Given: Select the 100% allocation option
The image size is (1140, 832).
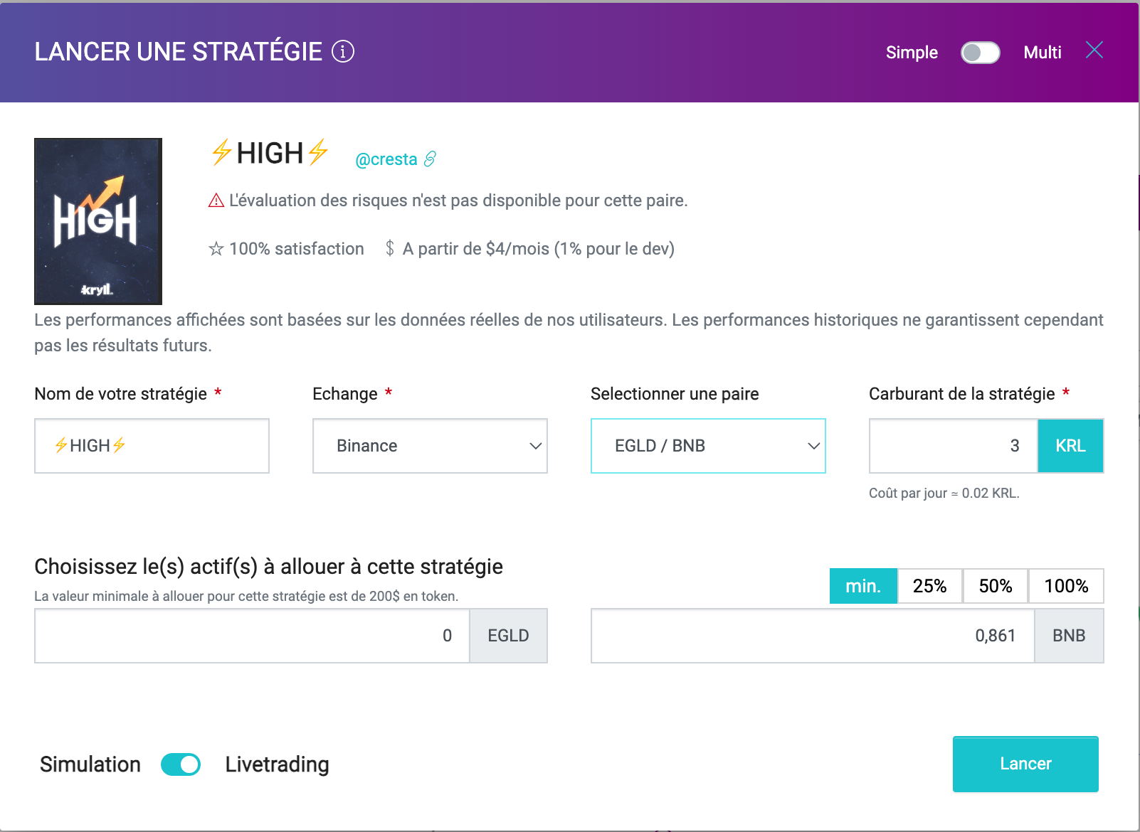Looking at the screenshot, I should [x=1066, y=586].
